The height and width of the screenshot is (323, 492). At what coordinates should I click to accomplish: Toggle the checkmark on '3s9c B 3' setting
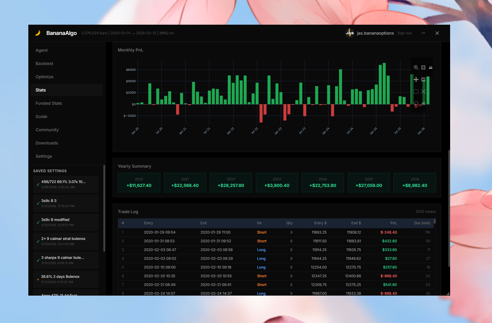pyautogui.click(x=38, y=203)
